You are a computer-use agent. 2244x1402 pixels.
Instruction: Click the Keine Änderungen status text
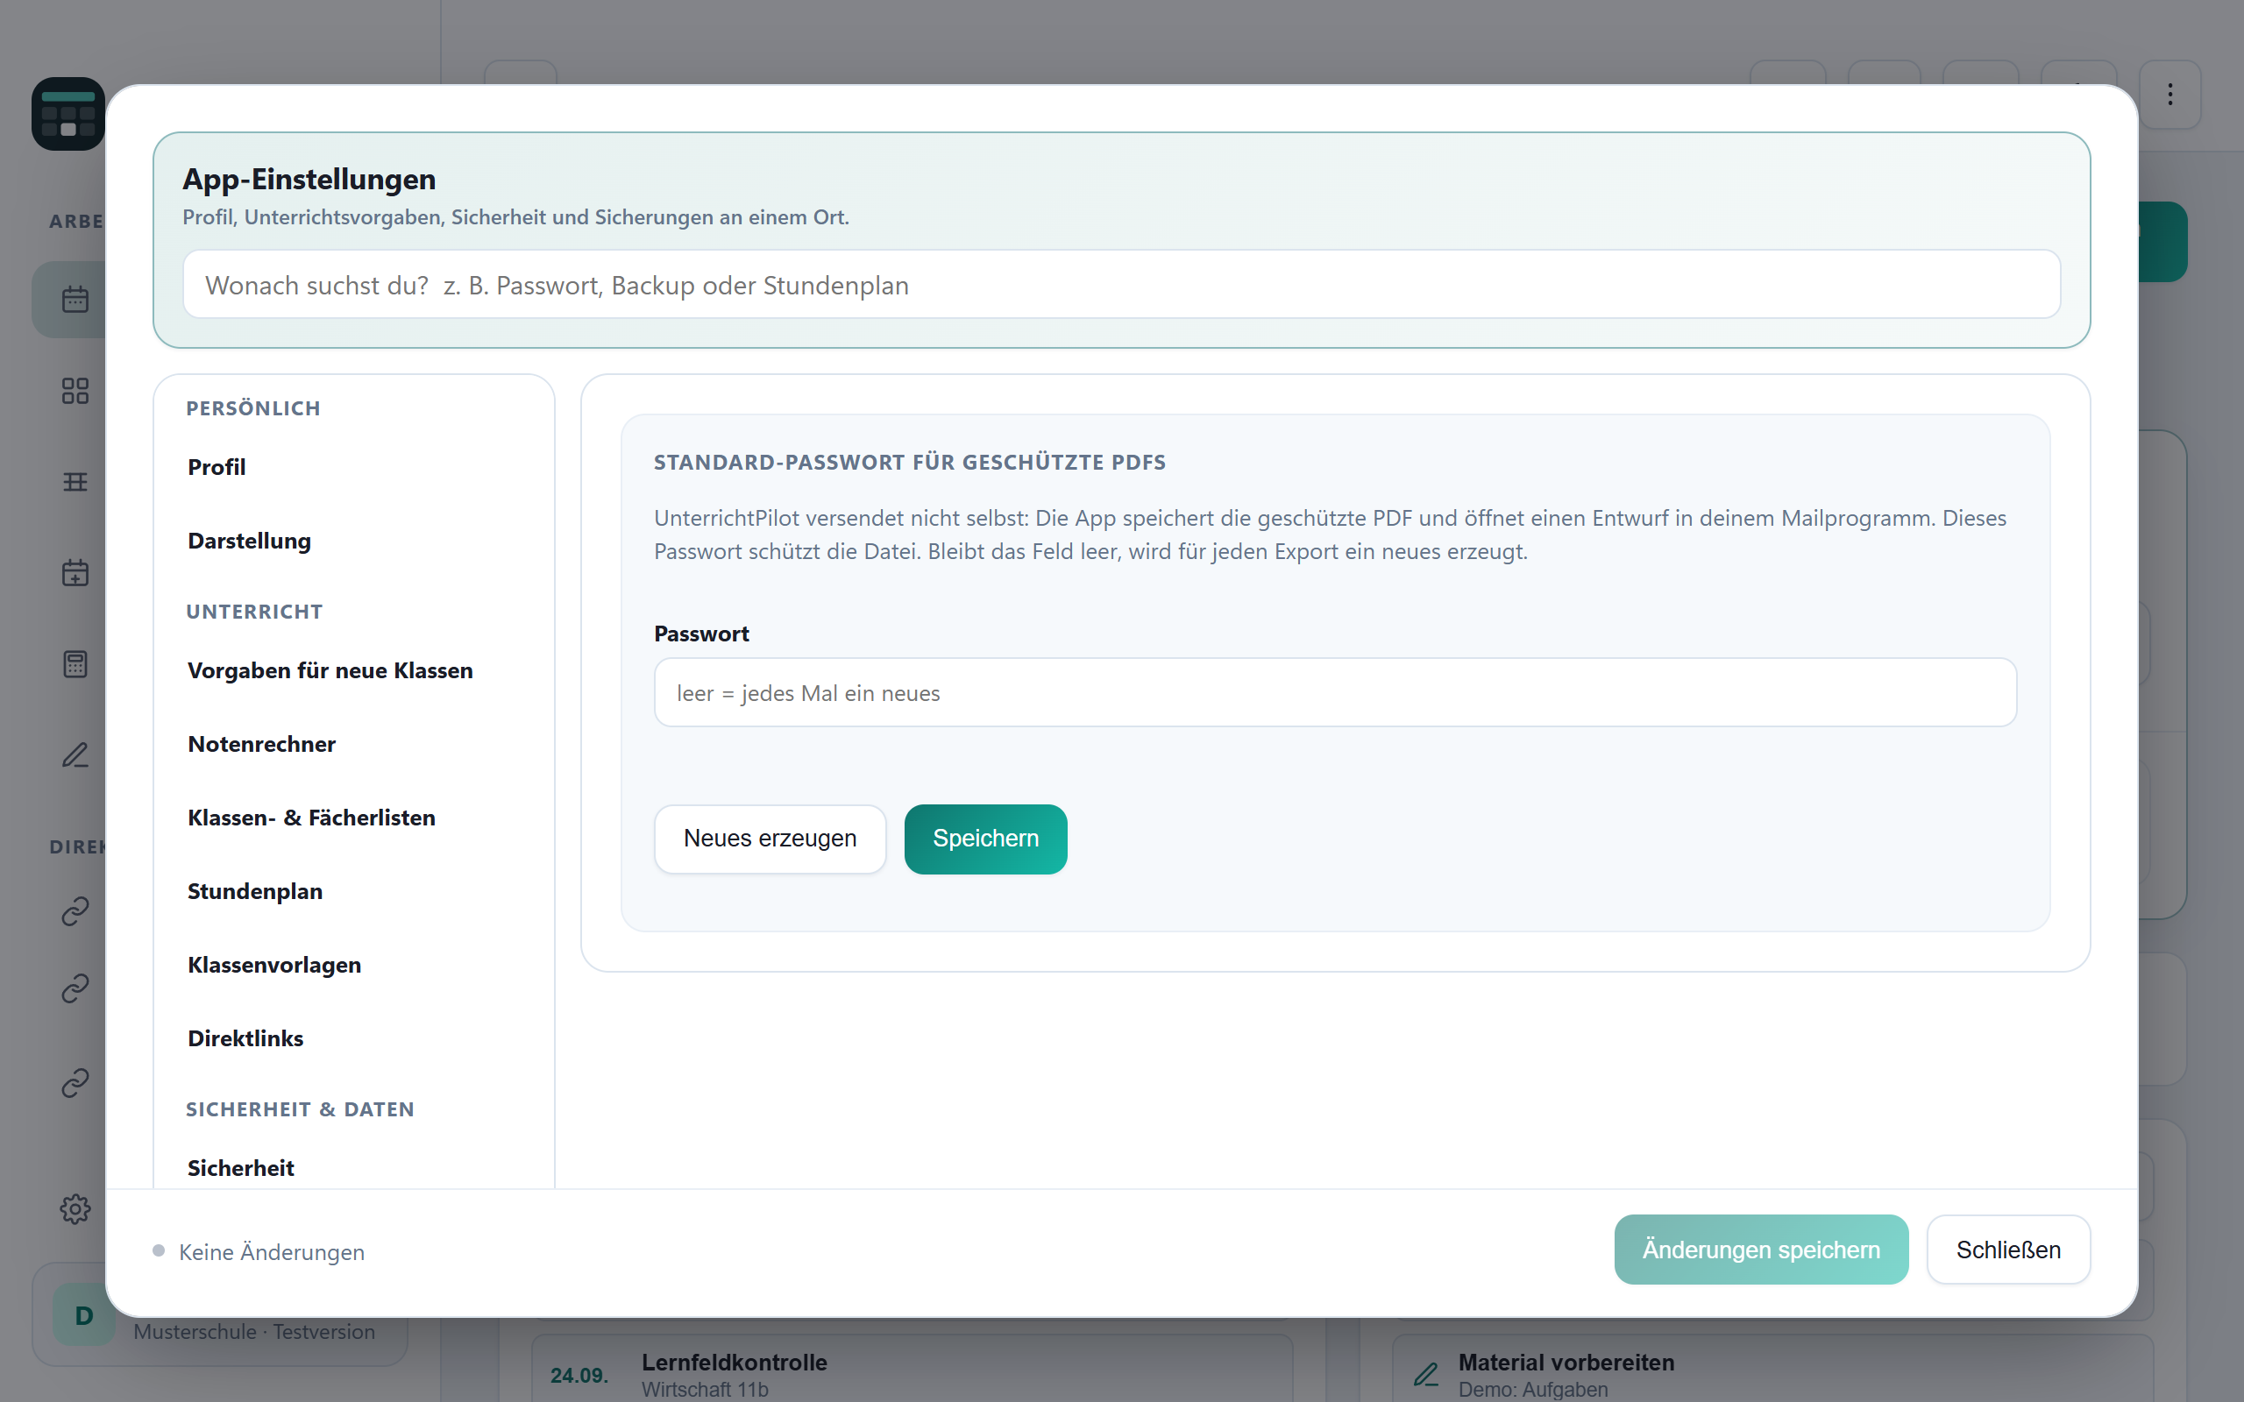[x=271, y=1252]
